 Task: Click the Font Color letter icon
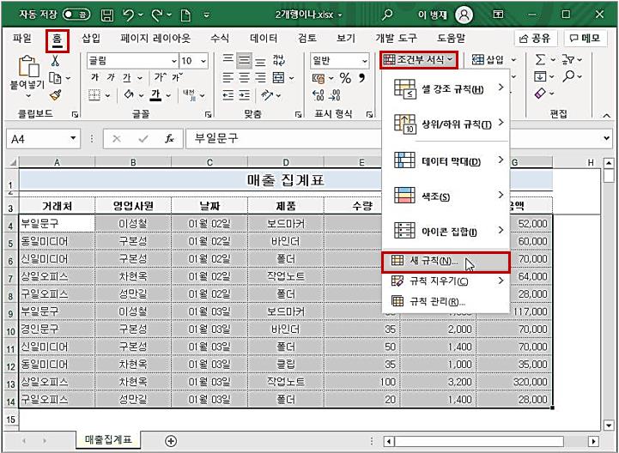[156, 95]
